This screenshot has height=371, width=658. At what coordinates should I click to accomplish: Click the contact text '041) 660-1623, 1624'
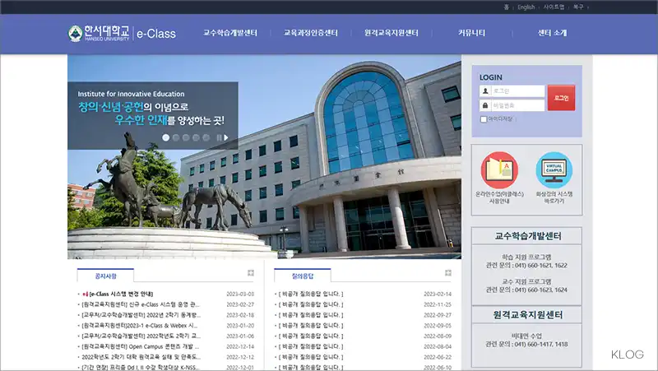541,290
